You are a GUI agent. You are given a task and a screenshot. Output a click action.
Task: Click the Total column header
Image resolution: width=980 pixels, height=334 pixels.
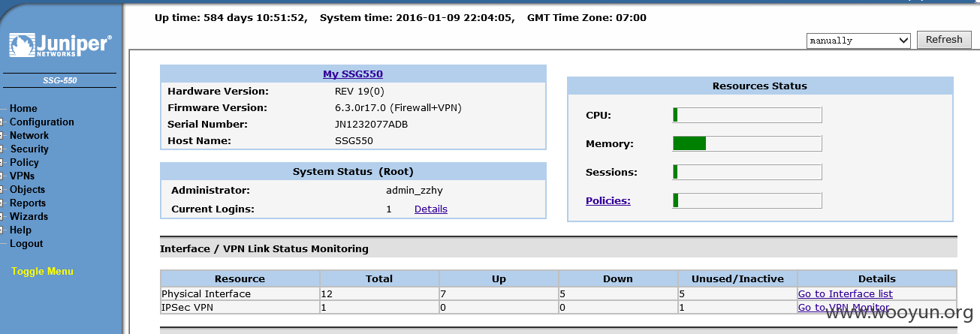379,278
